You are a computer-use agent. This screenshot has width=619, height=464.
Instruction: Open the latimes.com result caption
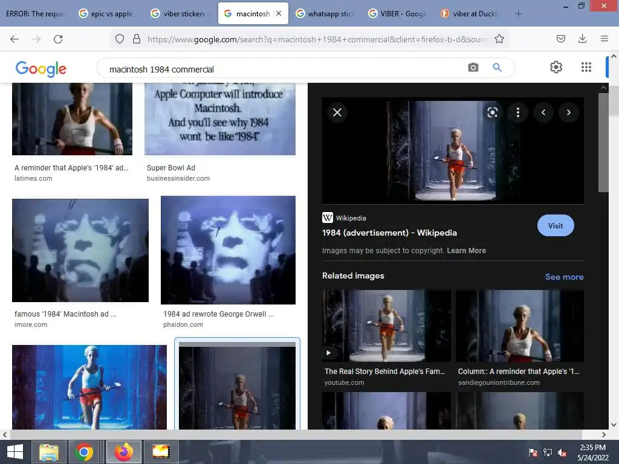click(71, 168)
